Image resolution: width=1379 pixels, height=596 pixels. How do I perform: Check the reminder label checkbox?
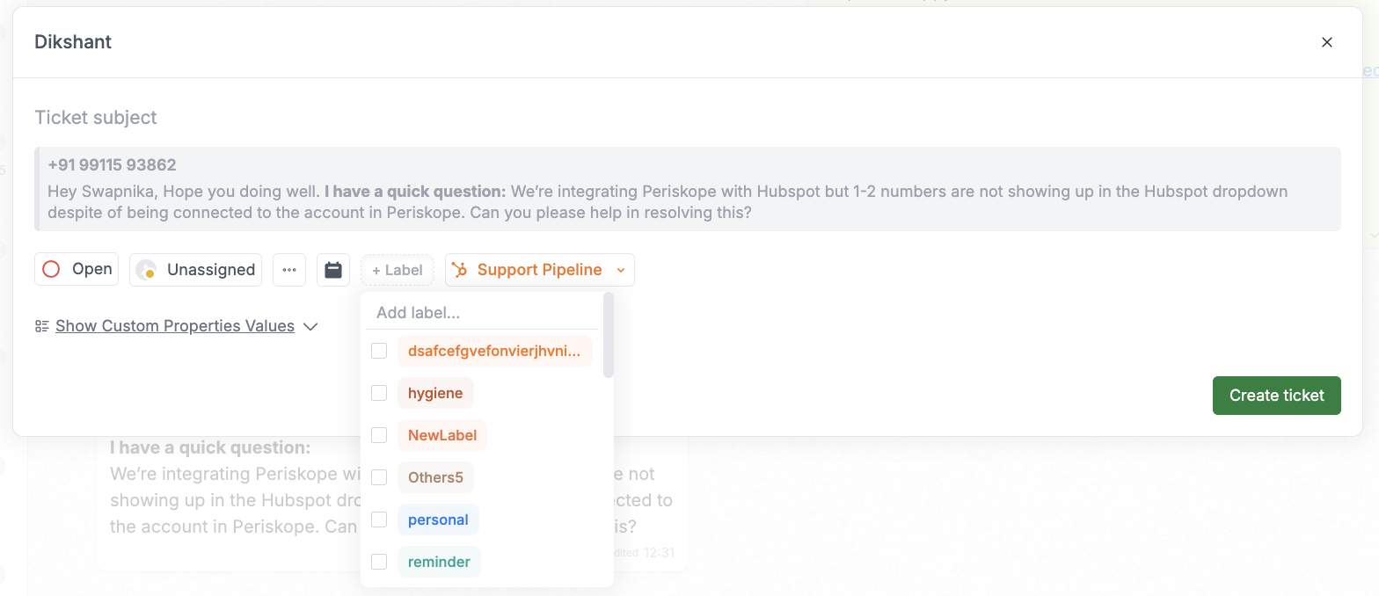[x=379, y=562]
